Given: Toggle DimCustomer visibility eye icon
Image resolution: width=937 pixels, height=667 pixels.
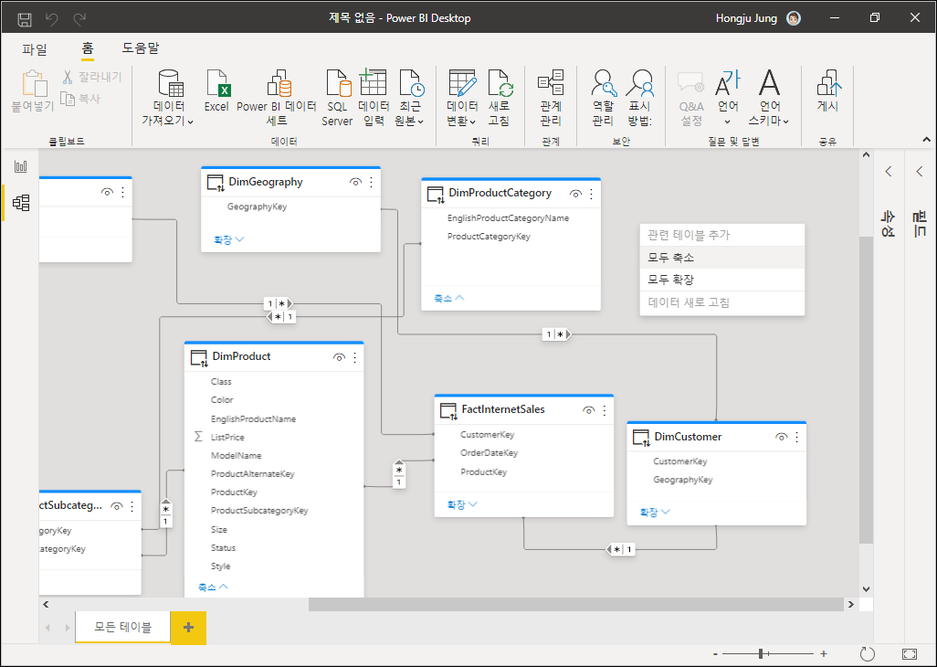Looking at the screenshot, I should tap(781, 437).
